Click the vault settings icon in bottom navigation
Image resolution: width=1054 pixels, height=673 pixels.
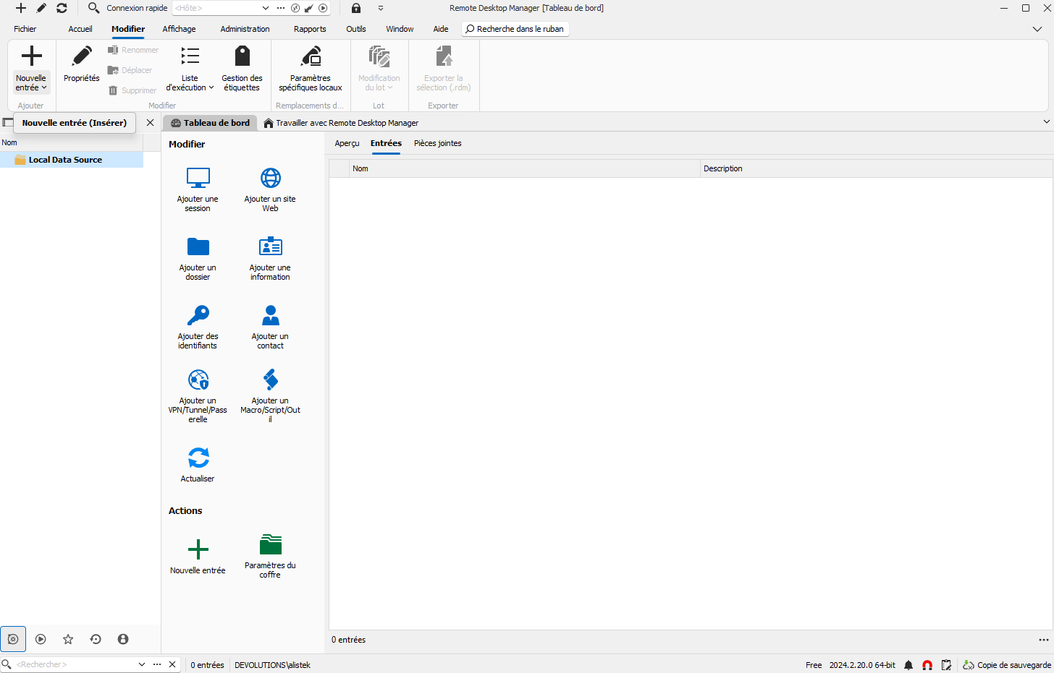point(13,639)
